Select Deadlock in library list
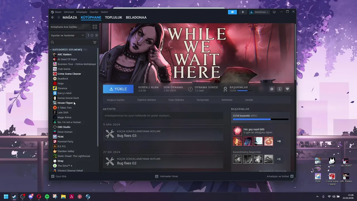 pyautogui.click(x=63, y=79)
